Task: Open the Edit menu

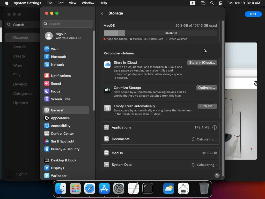Action: [x=60, y=3]
